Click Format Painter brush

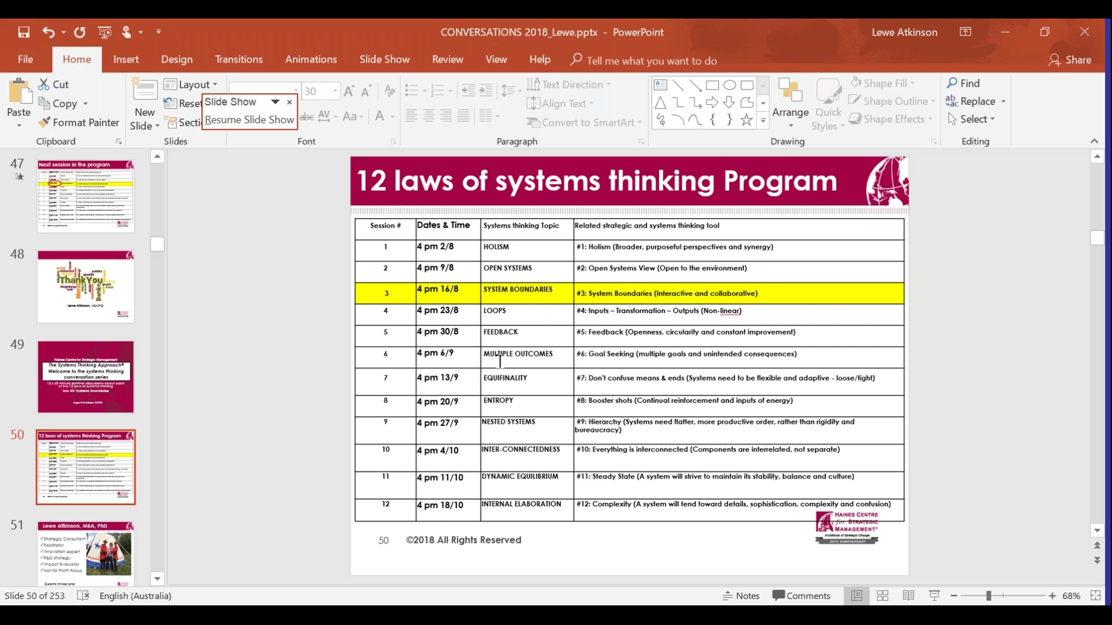(x=79, y=122)
